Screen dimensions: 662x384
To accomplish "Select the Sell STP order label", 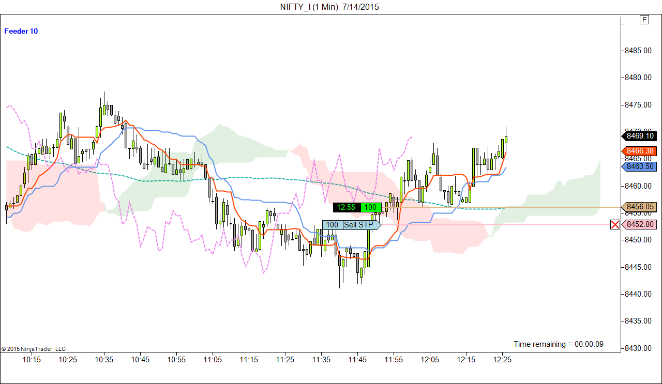I will [358, 225].
